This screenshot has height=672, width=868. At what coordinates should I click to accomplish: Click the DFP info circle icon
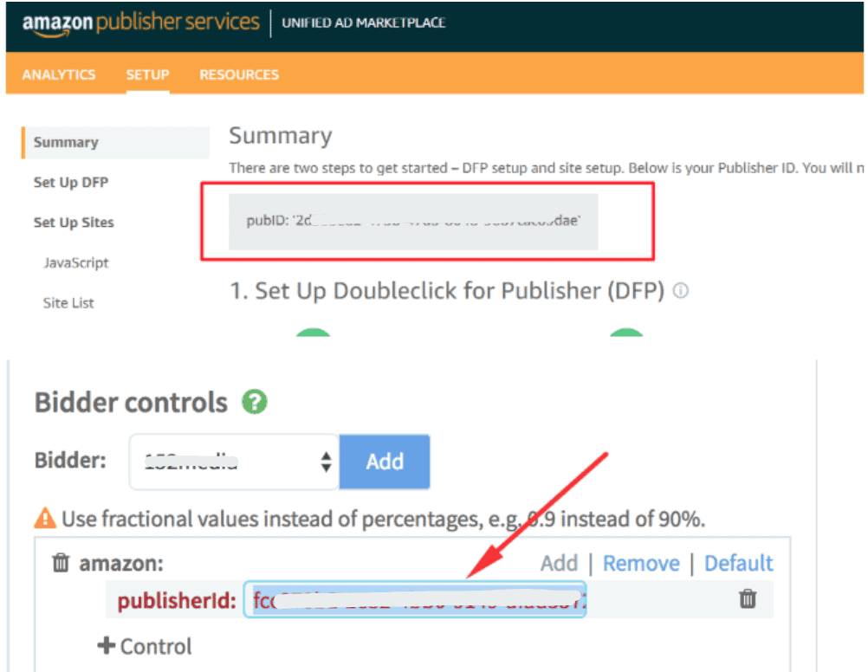tap(681, 292)
